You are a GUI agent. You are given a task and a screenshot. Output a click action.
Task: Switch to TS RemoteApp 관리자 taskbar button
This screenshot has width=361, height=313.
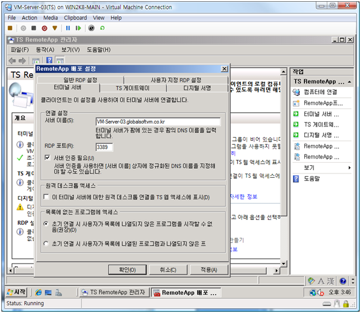[x=114, y=292]
